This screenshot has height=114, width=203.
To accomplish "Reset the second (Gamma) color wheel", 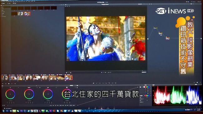I will click(37, 88).
